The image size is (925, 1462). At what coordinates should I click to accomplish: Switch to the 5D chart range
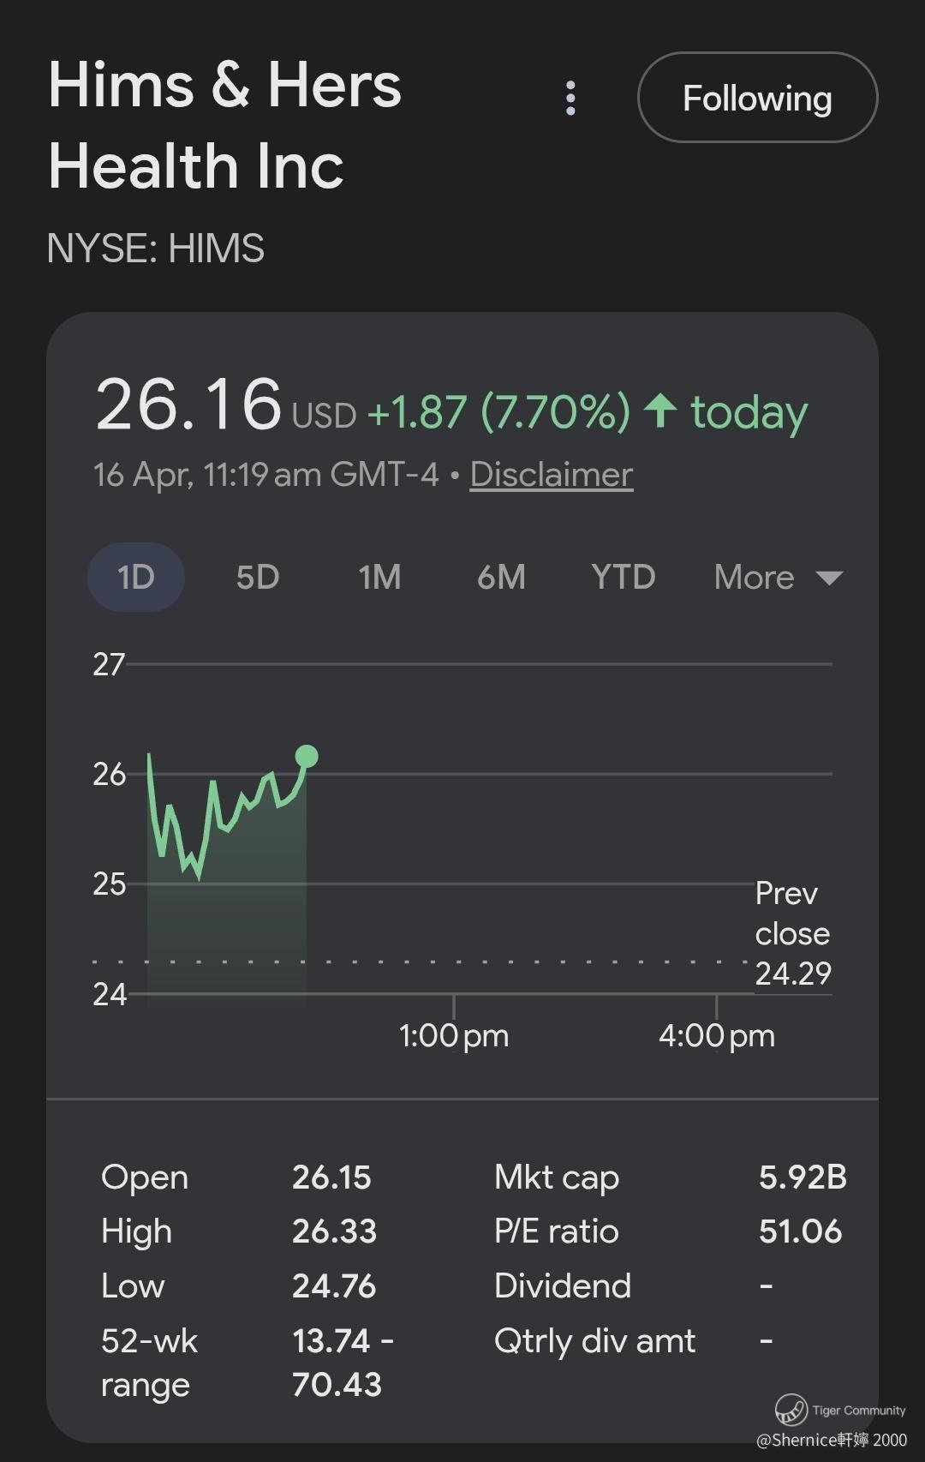tap(258, 578)
